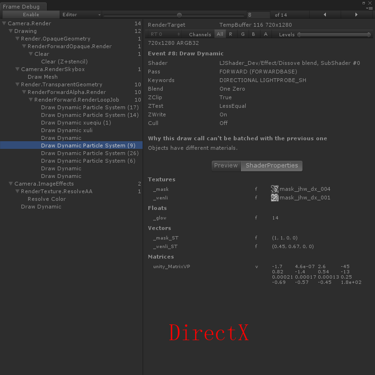Collapse RenderForwardAlpha.Render node
The width and height of the screenshot is (375, 375).
tap(24, 92)
